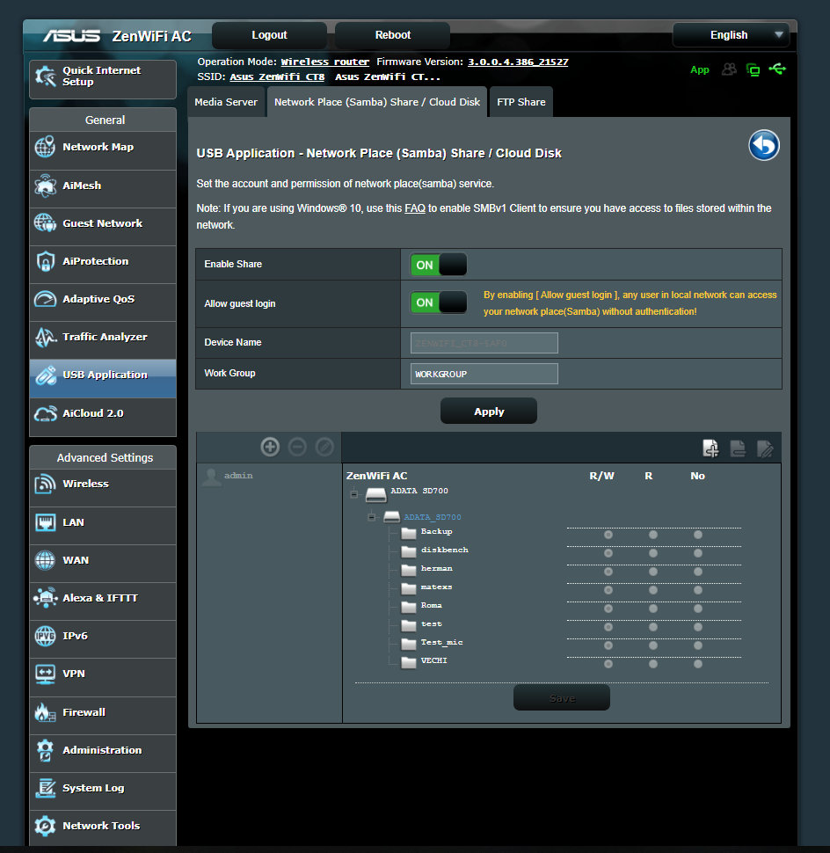
Task: Click the Wireless router operation mode link
Action: point(324,62)
